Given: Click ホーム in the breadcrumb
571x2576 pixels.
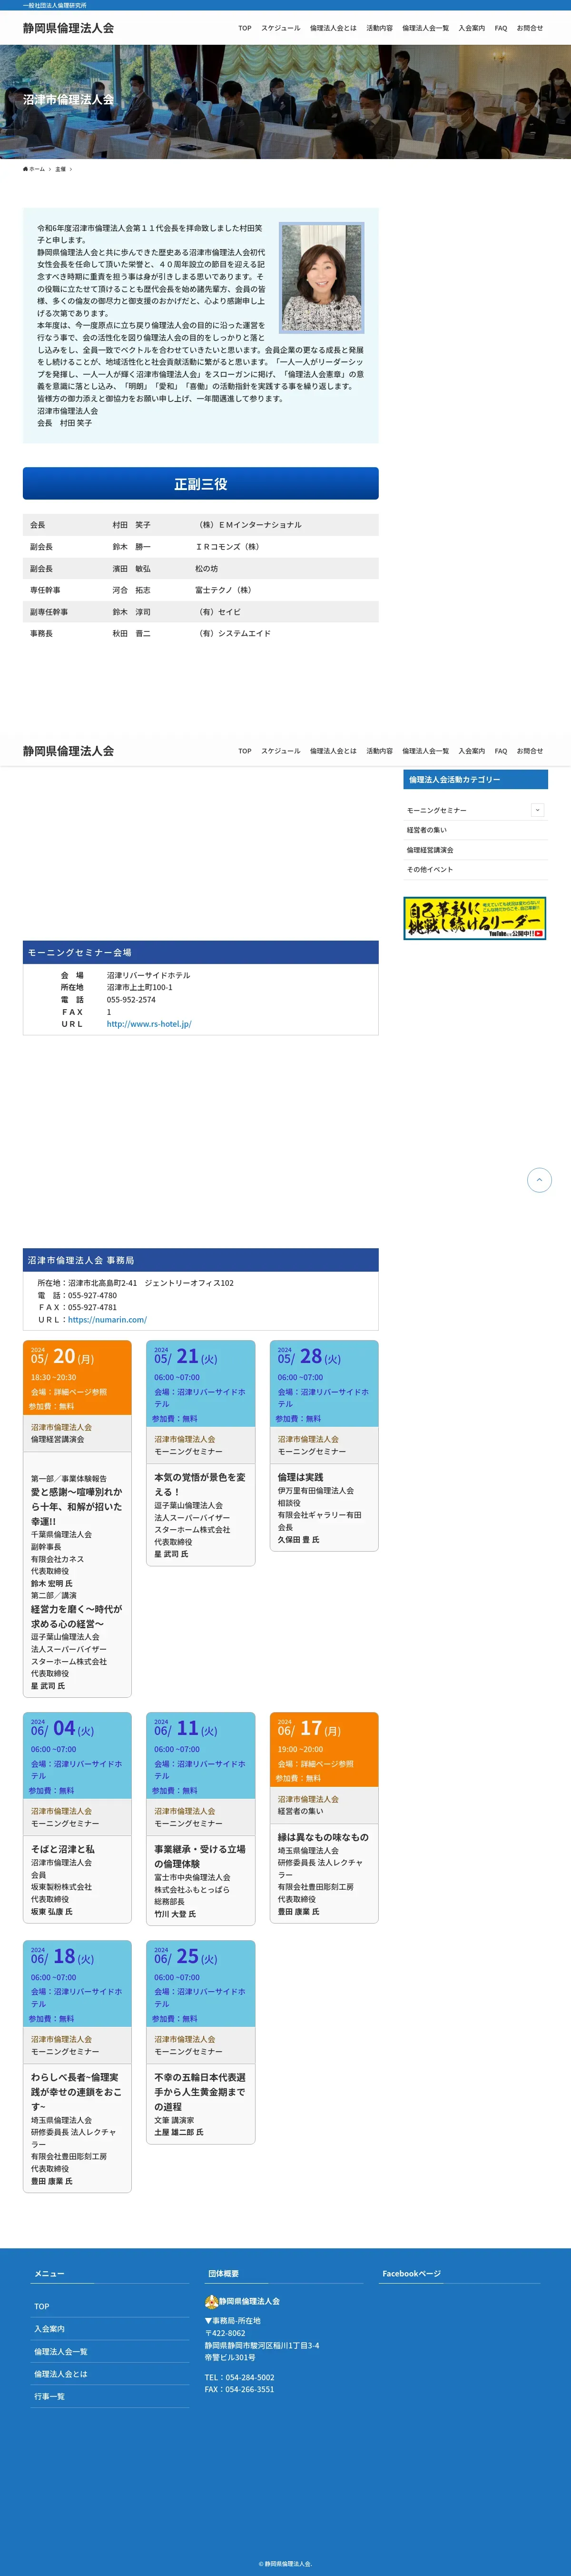Looking at the screenshot, I should click(x=37, y=169).
